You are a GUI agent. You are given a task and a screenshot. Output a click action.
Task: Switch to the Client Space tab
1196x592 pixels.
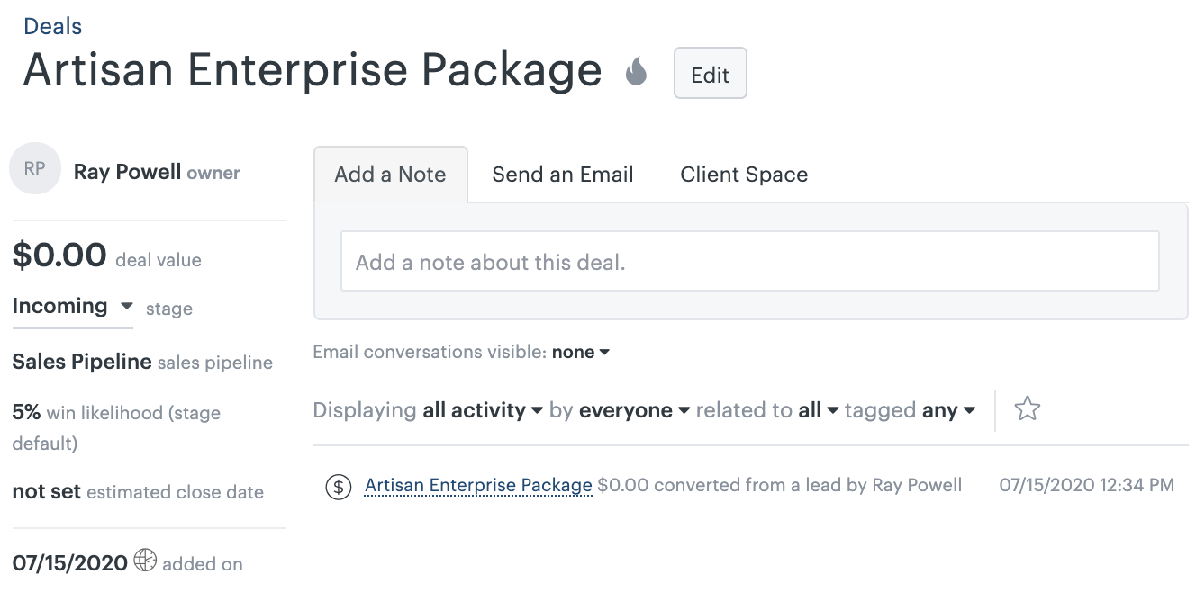(x=744, y=175)
